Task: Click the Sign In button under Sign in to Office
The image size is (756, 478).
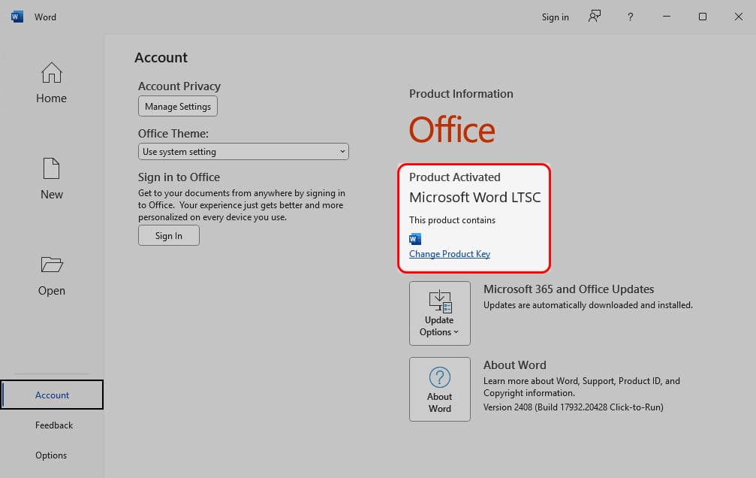Action: pos(169,236)
